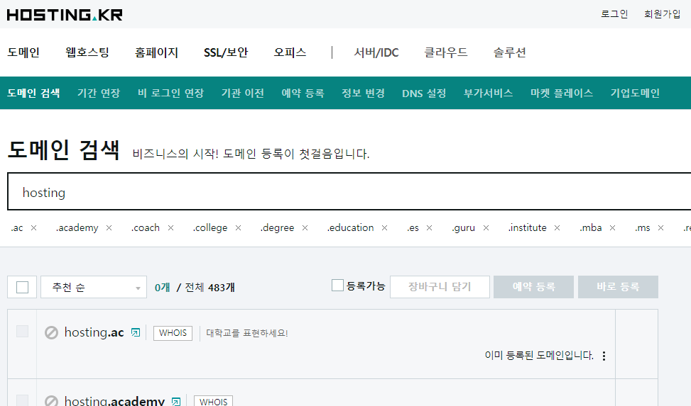Viewport: 691px width, 406px height.
Task: Open more options menu for hosting.ac
Action: [x=604, y=356]
